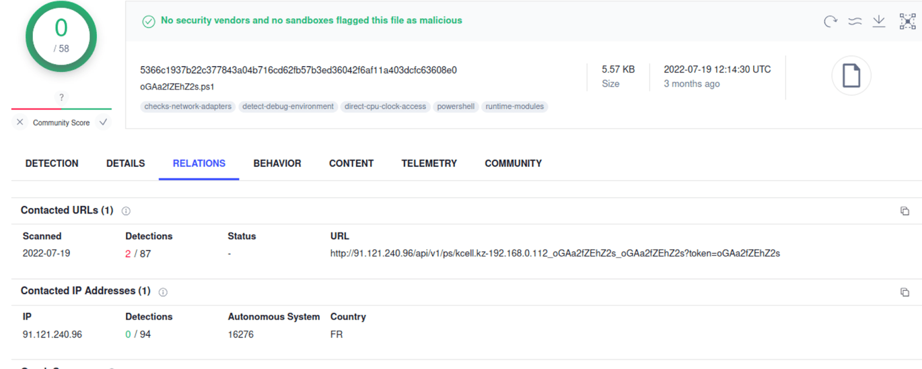Click the detect-debug-environment tag
The width and height of the screenshot is (922, 369).
(x=288, y=107)
